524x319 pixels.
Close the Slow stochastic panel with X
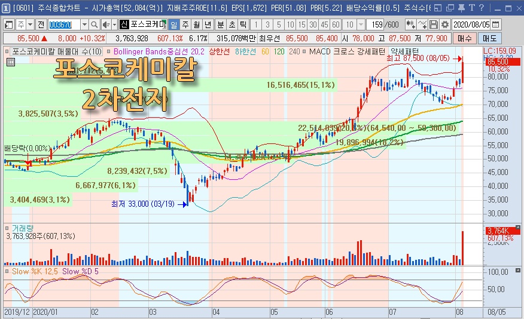coord(517,270)
